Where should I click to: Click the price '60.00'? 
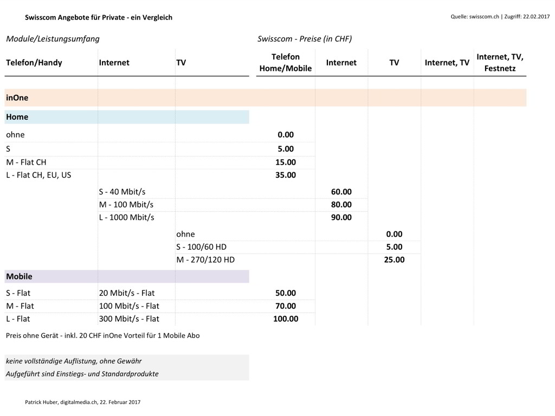341,192
